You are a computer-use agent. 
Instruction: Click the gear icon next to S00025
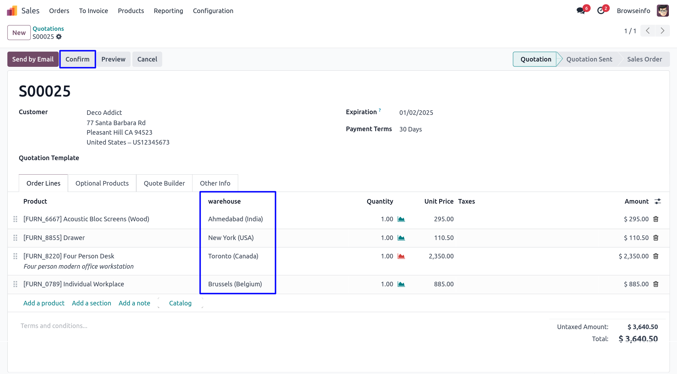(x=59, y=37)
